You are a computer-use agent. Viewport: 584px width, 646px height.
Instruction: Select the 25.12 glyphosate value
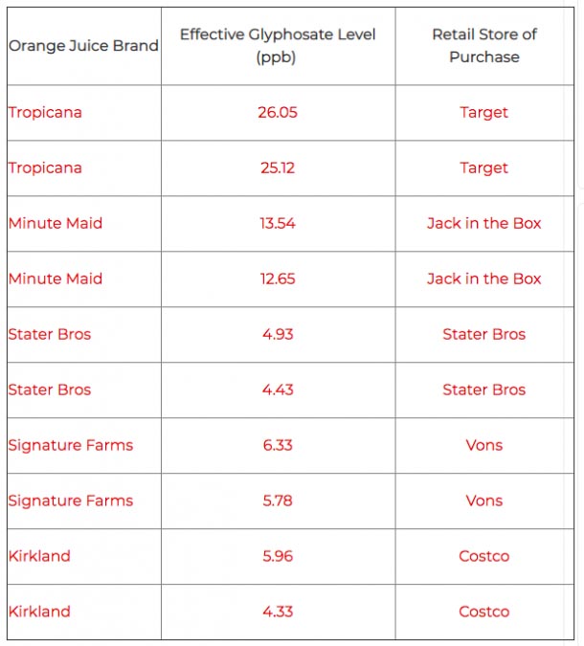pyautogui.click(x=278, y=168)
